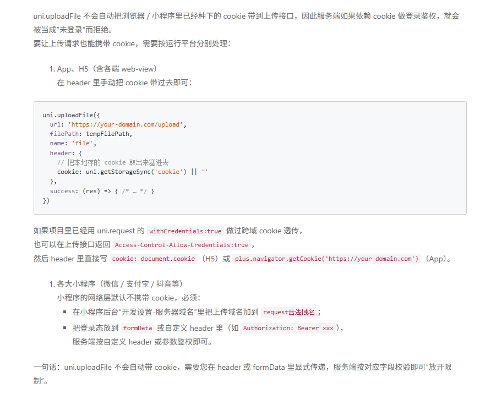480x399 pixels.
Task: Click the Authorization: Bearer xxx snippet
Action: coord(288,328)
